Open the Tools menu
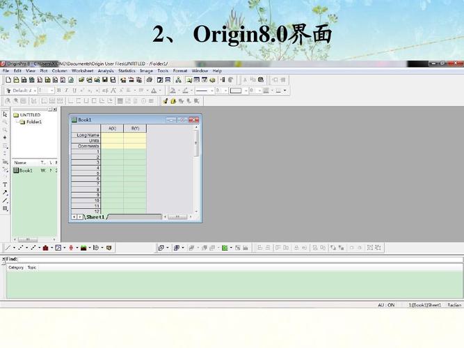The width and height of the screenshot is (464, 348). point(163,71)
